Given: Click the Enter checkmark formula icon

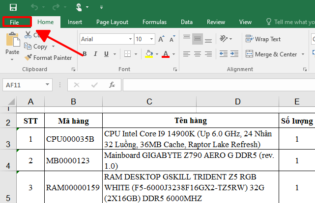Looking at the screenshot, I should tap(94, 85).
